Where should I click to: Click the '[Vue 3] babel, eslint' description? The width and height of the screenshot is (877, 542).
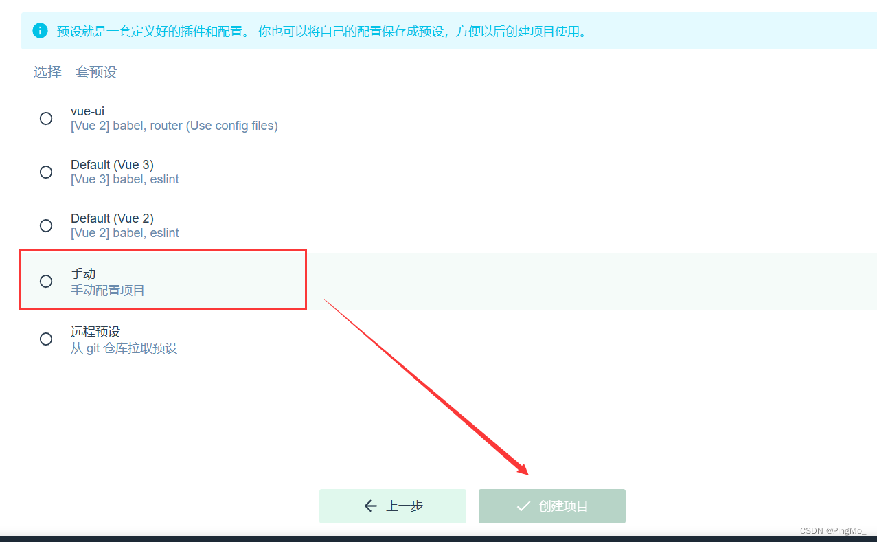[125, 179]
